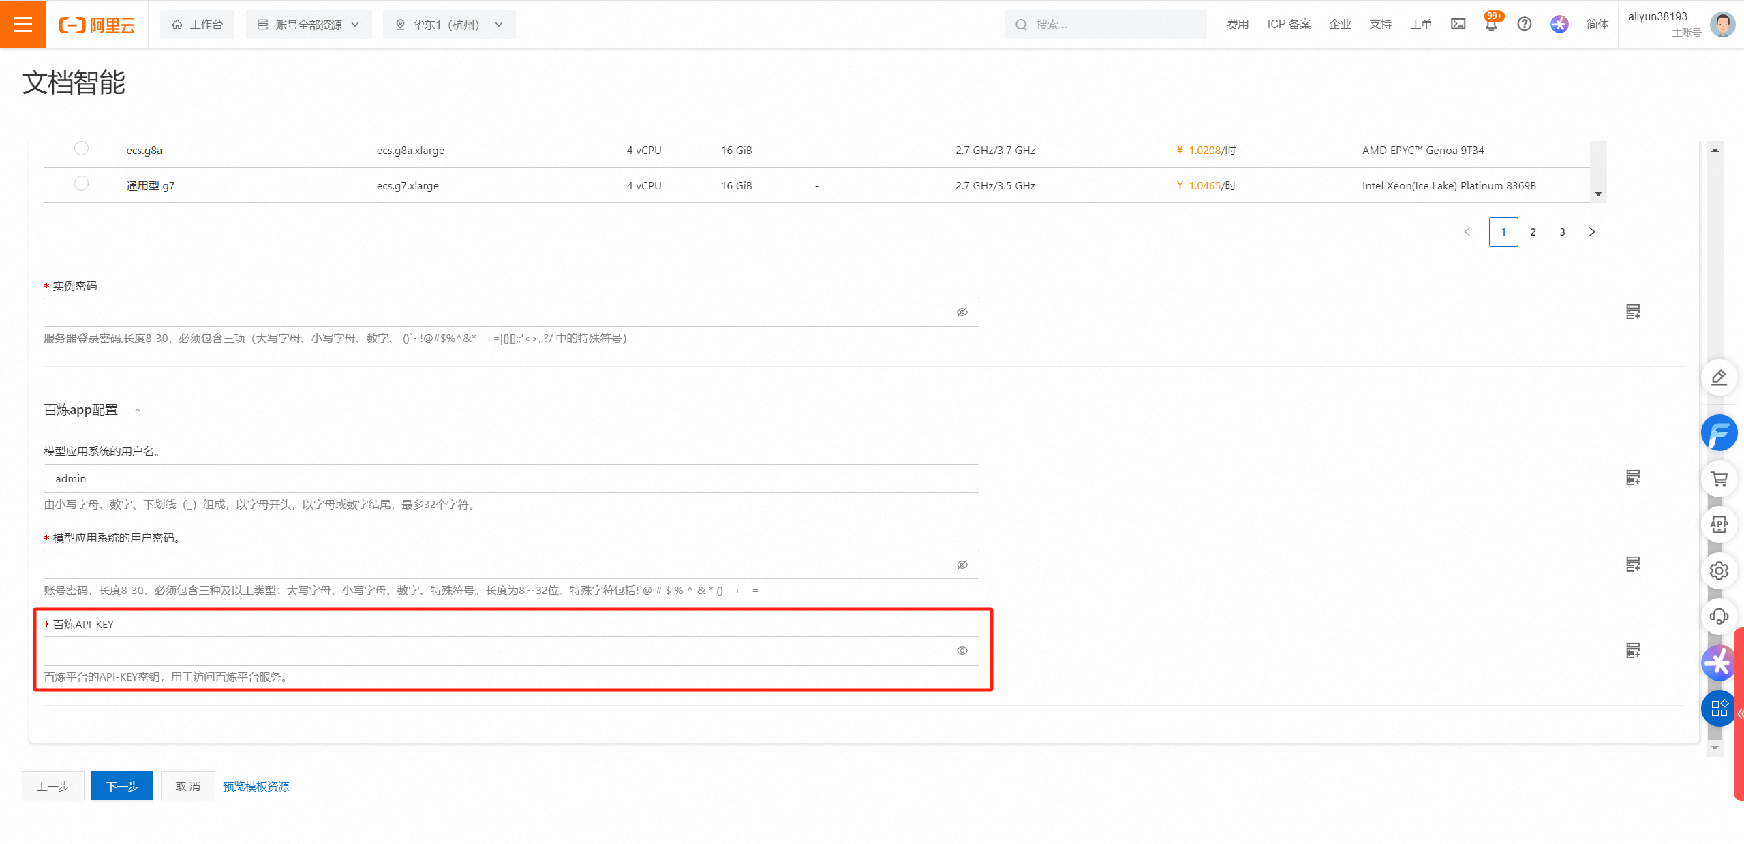Viewport: 1744px width, 844px height.
Task: Open the ICP 备案 menu
Action: click(x=1289, y=25)
